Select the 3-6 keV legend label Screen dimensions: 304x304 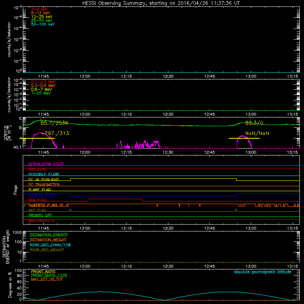(x=39, y=9)
